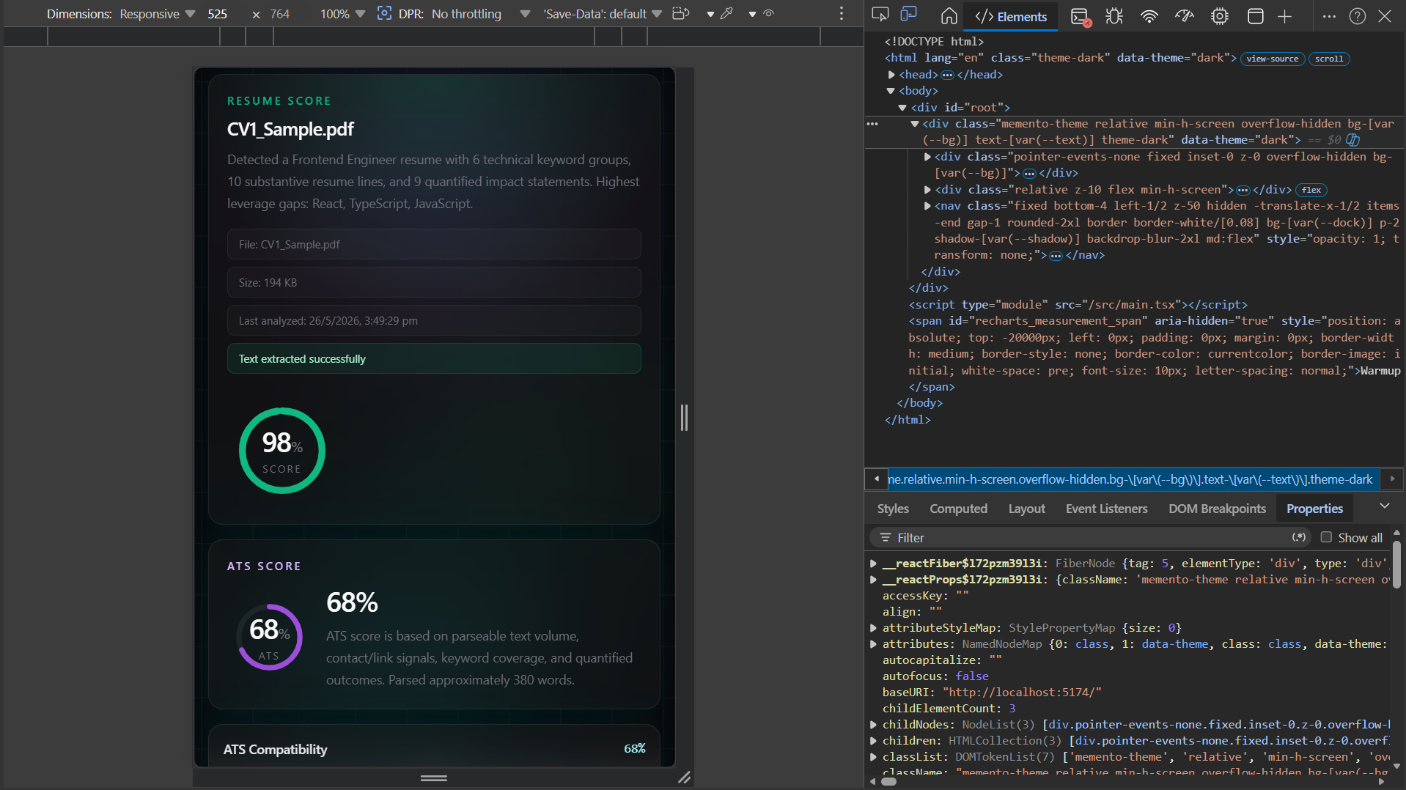Click the ellipsis beside selected DOM node
The image size is (1406, 790).
point(872,124)
